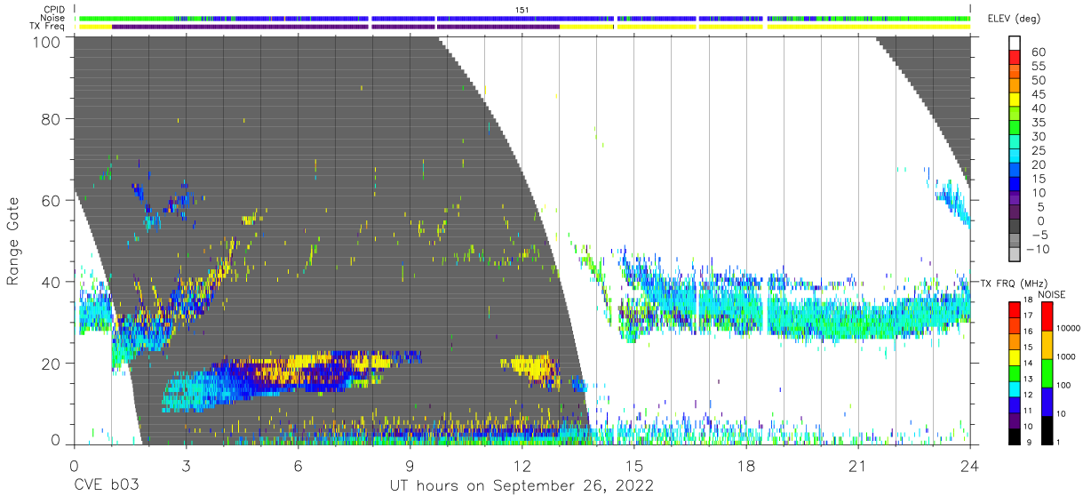Click the black segment of TX FRQ colorbar
The width and height of the screenshot is (1091, 504).
pyautogui.click(x=1014, y=436)
